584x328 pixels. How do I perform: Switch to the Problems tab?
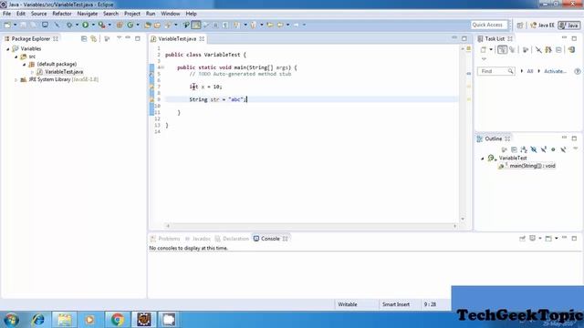(165, 239)
